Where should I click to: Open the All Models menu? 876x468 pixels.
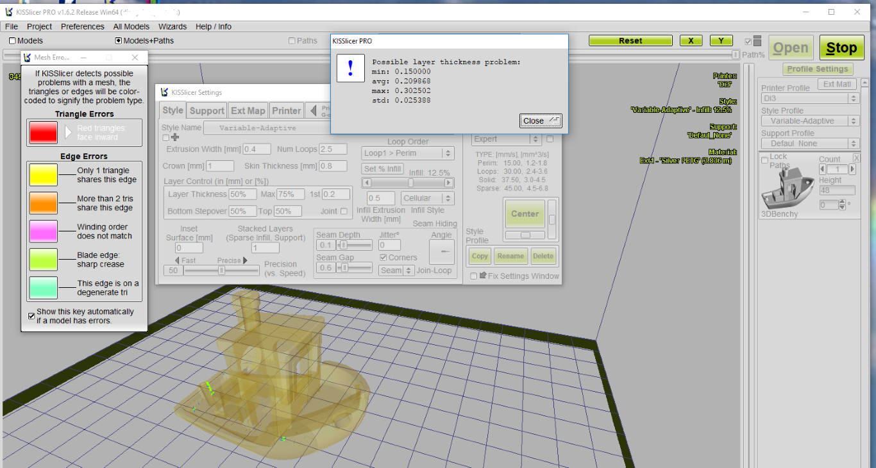(131, 26)
